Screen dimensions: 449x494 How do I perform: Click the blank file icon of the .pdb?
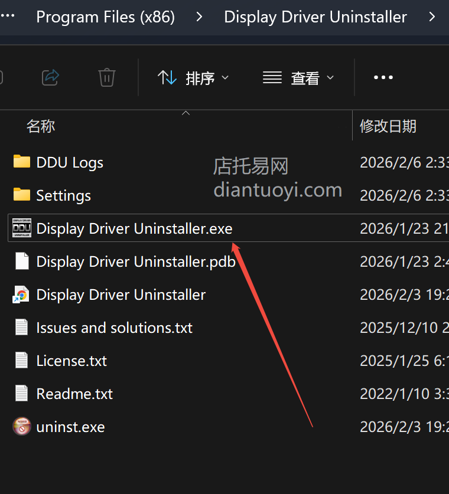(22, 261)
